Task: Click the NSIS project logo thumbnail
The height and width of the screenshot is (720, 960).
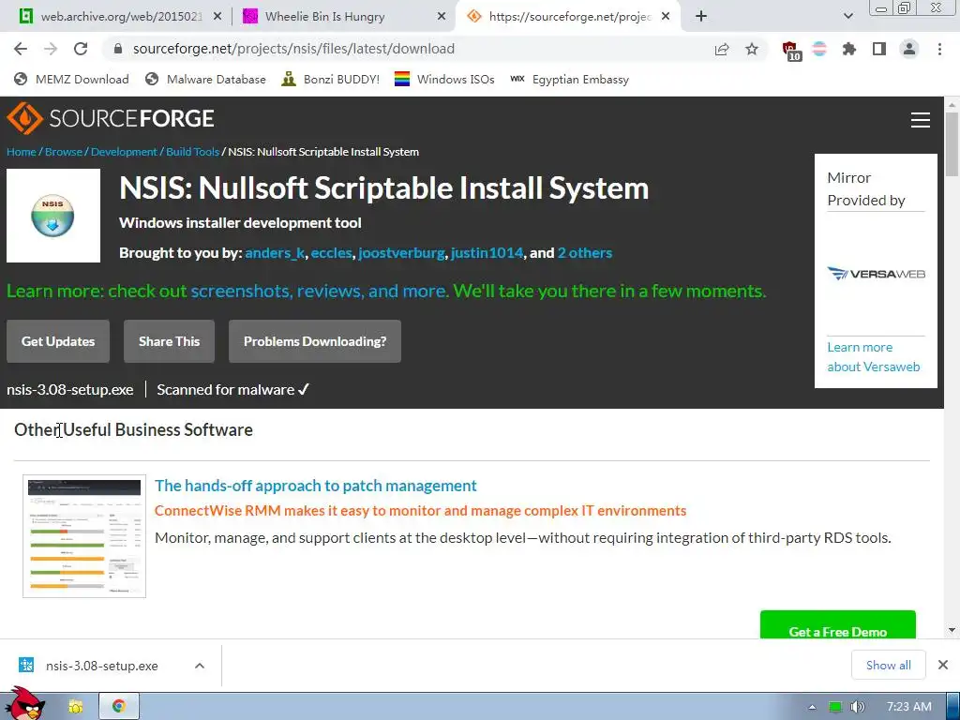Action: point(53,216)
